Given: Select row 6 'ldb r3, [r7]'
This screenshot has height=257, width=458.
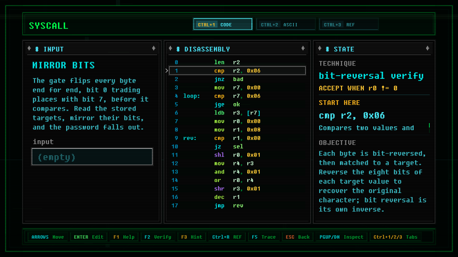Looking at the screenshot, I should click(x=237, y=113).
